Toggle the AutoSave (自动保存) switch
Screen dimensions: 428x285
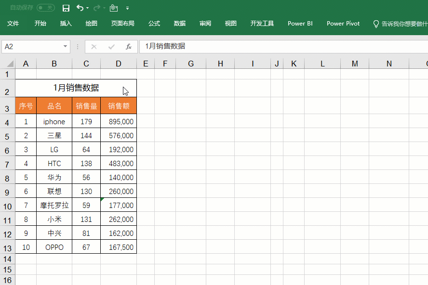(46, 8)
